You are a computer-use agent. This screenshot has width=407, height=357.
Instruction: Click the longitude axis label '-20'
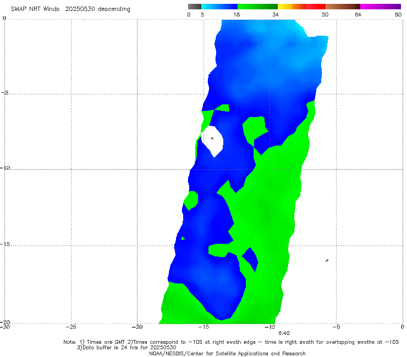click(x=137, y=327)
